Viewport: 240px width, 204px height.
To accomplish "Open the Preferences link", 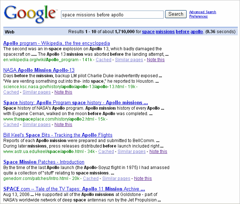I will pos(198,16).
